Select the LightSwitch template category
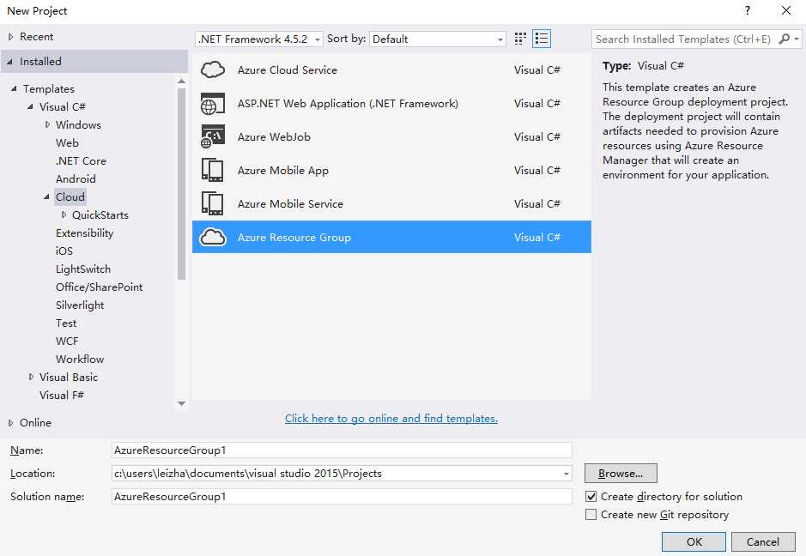 pyautogui.click(x=82, y=269)
